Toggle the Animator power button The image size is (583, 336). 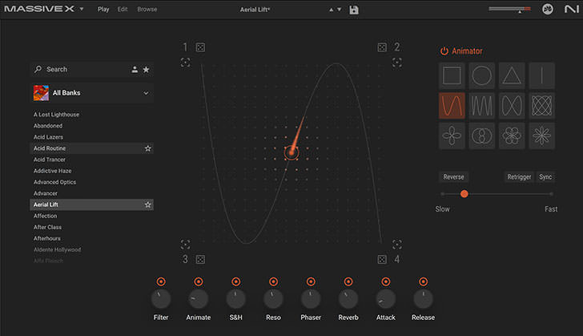(x=444, y=51)
